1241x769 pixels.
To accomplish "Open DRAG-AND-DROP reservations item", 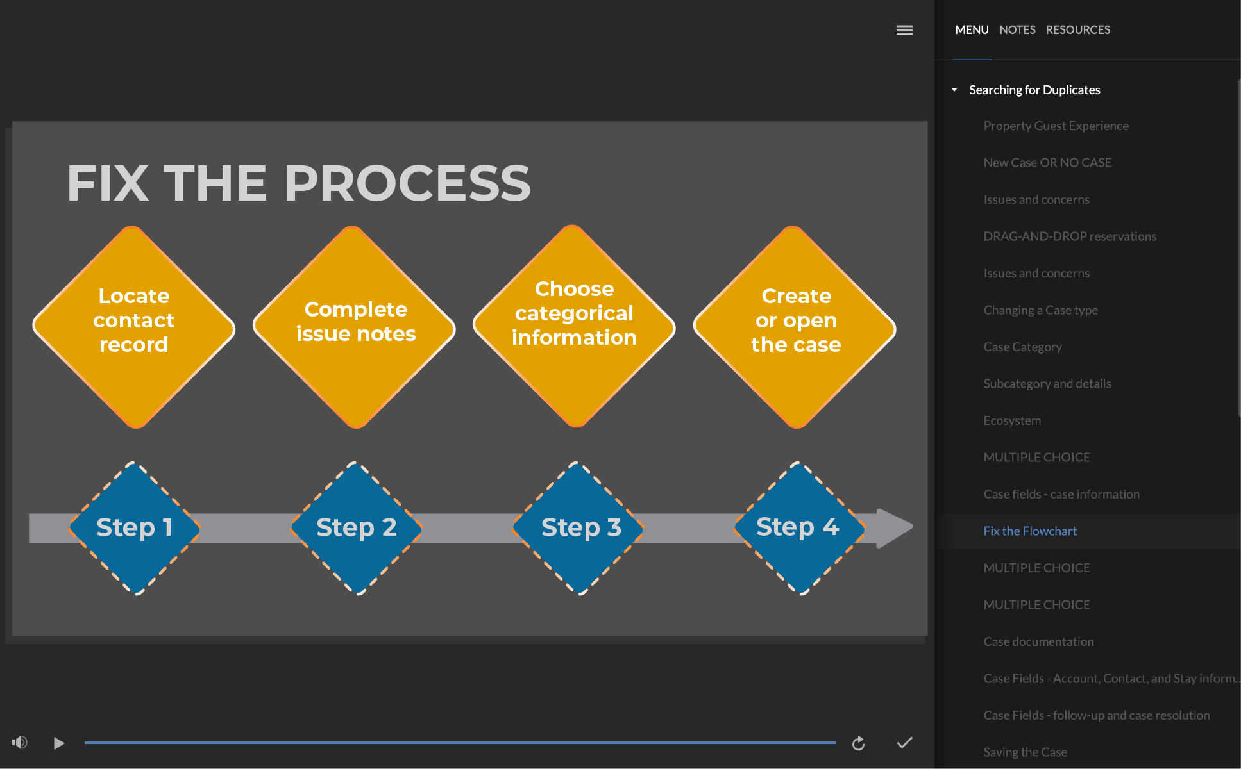I will pos(1070,236).
